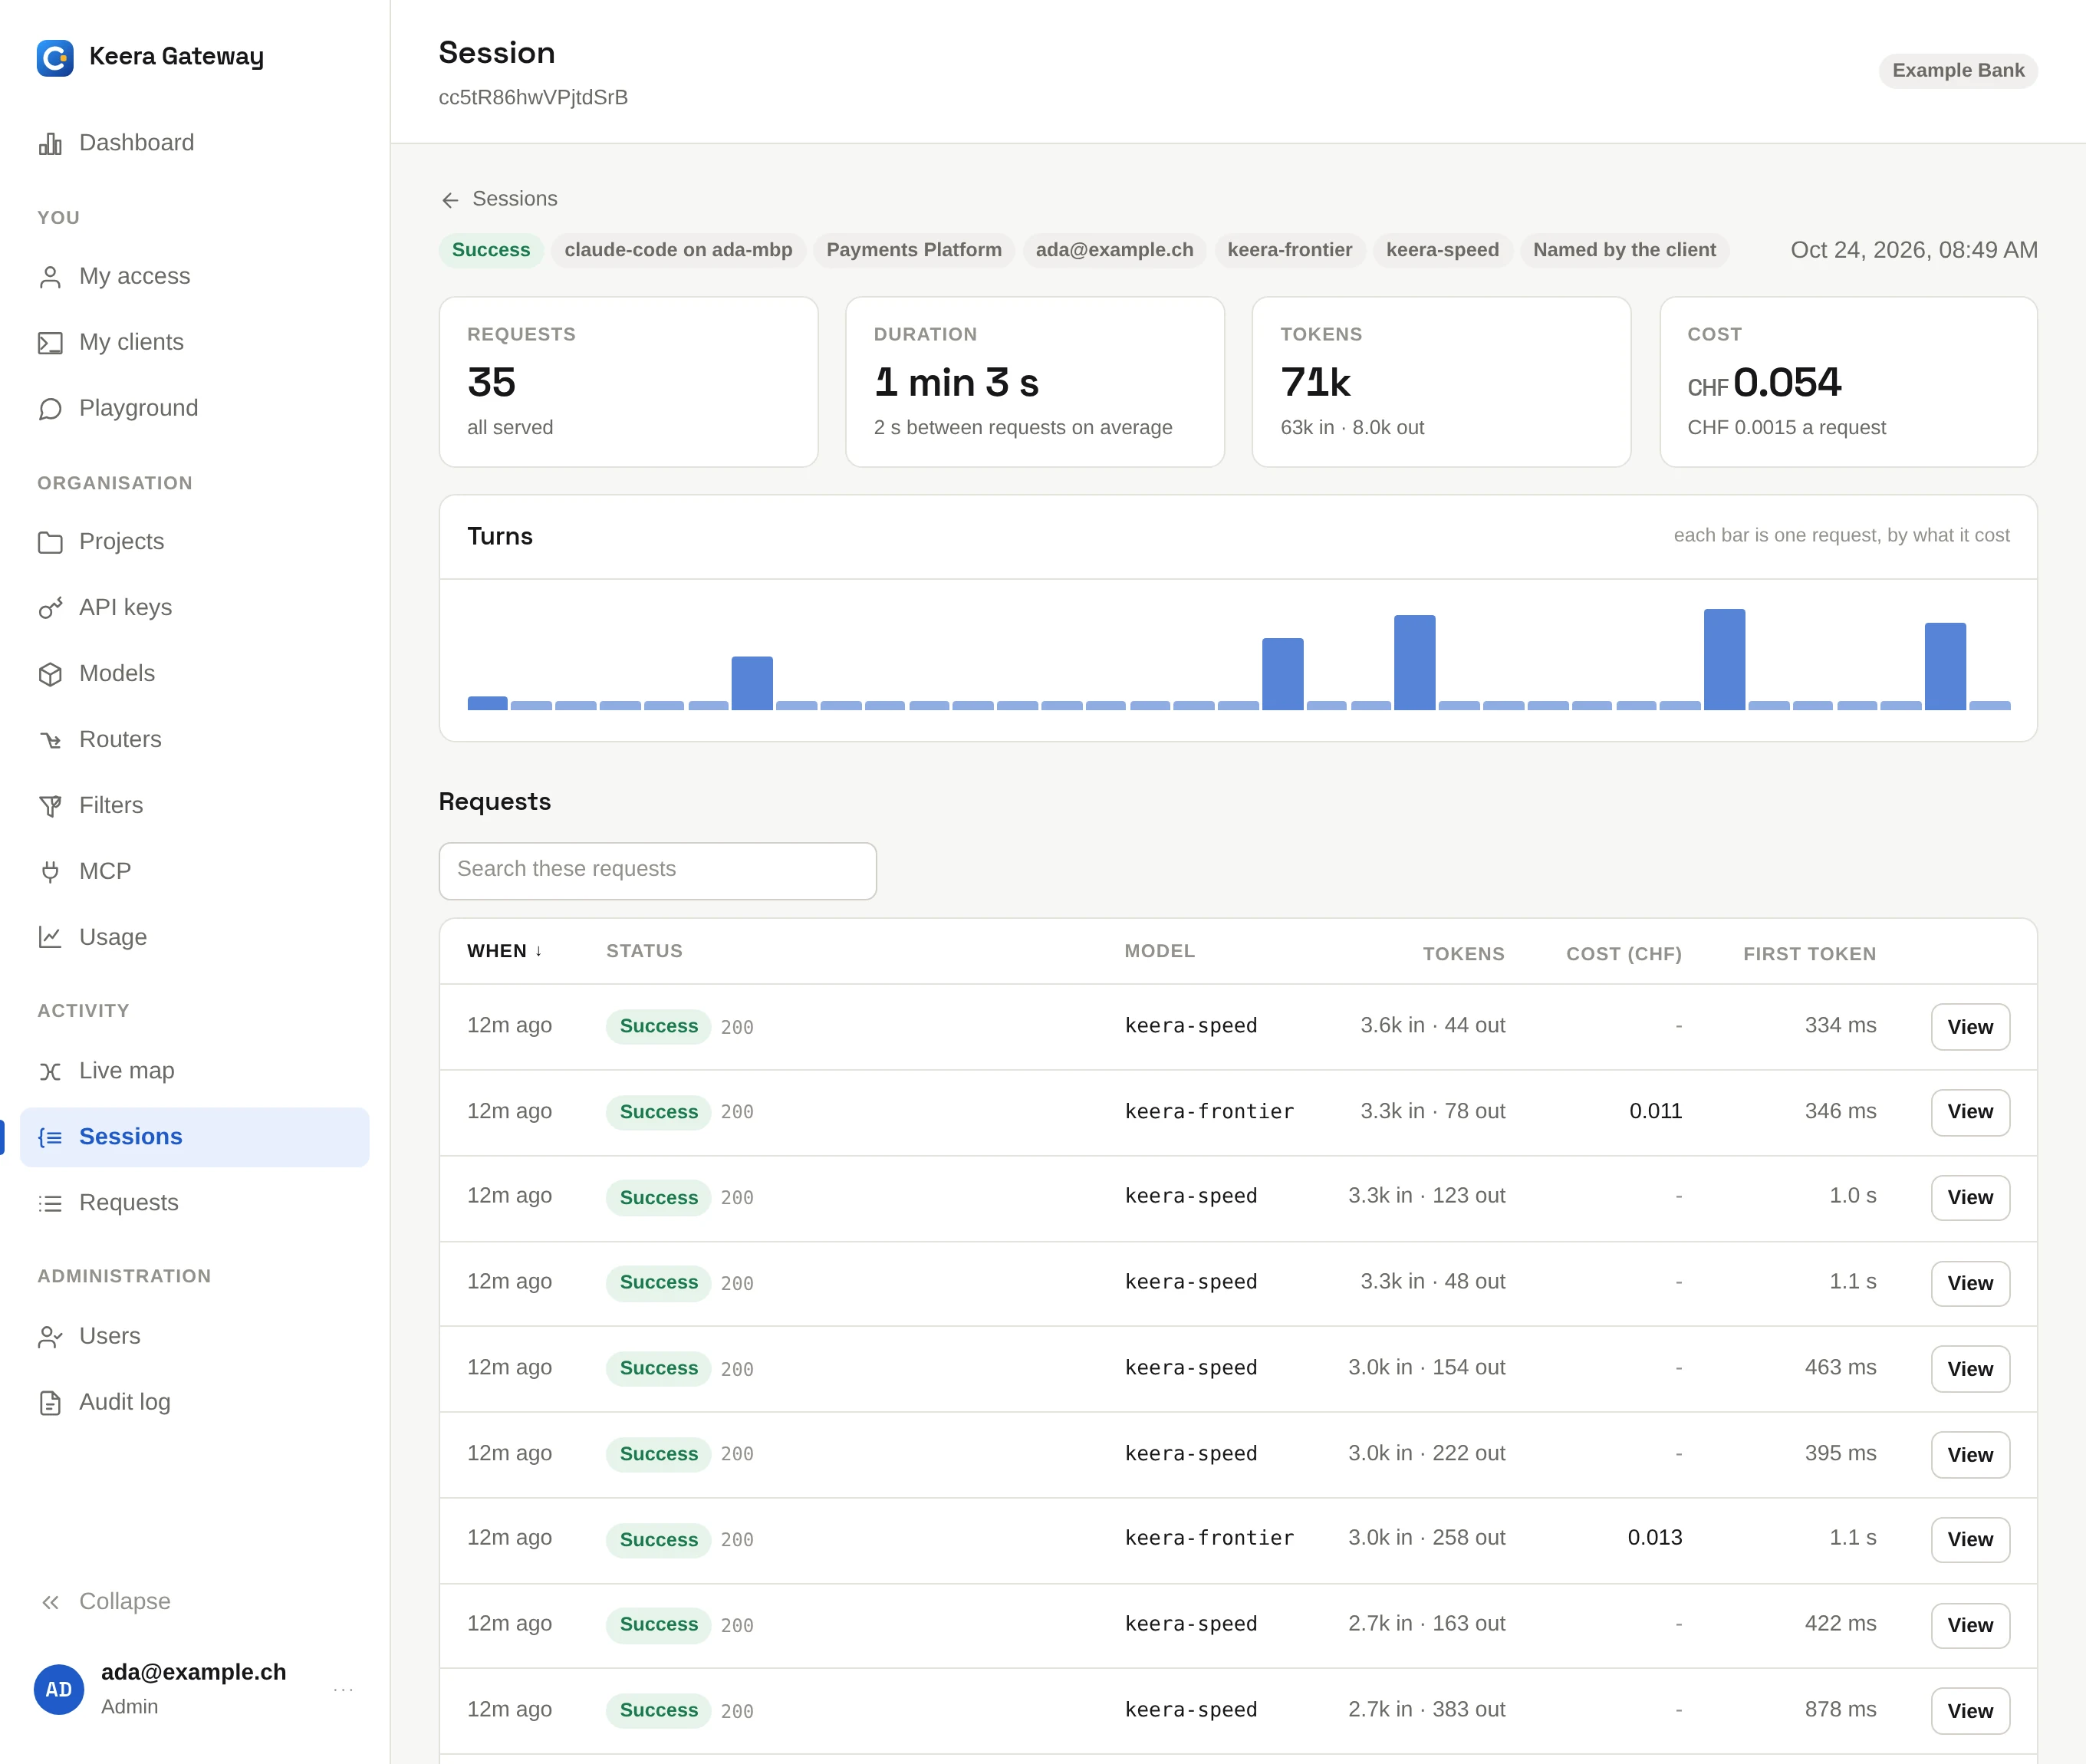Click the My clients terminal icon

pyautogui.click(x=50, y=343)
